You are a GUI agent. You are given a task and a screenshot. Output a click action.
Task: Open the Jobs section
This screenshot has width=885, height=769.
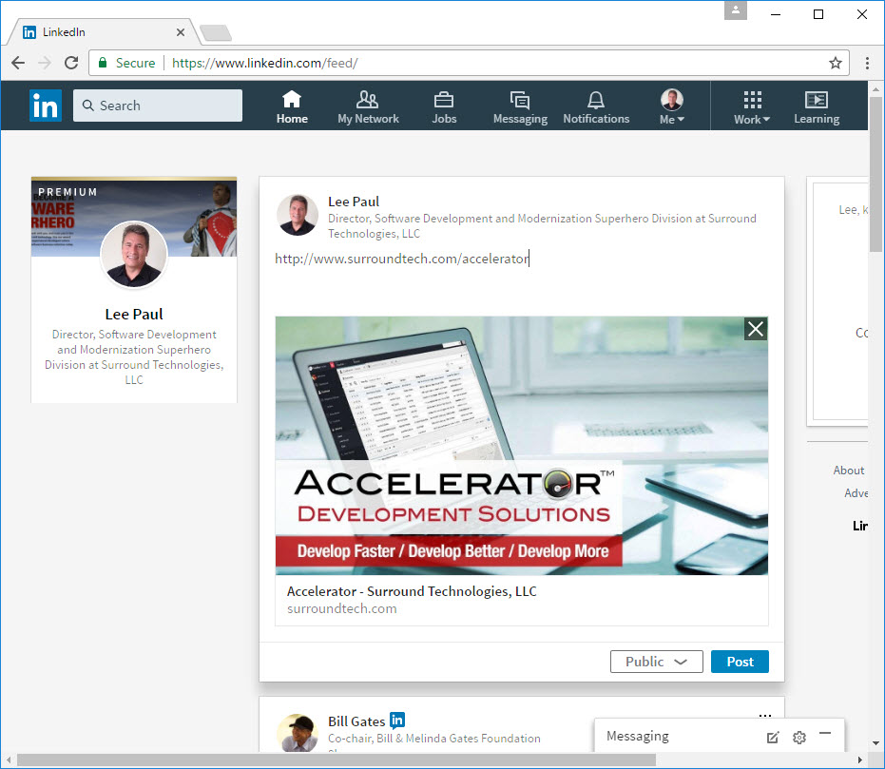coord(444,107)
